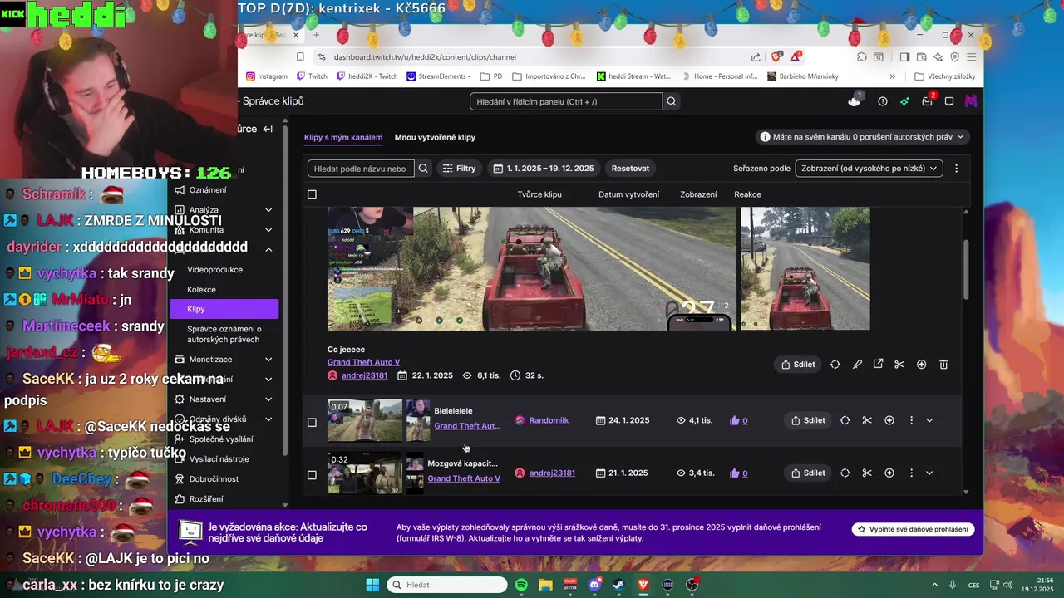Expand the copyright infringement notice dropdown
The height and width of the screenshot is (598, 1064).
coord(862,137)
